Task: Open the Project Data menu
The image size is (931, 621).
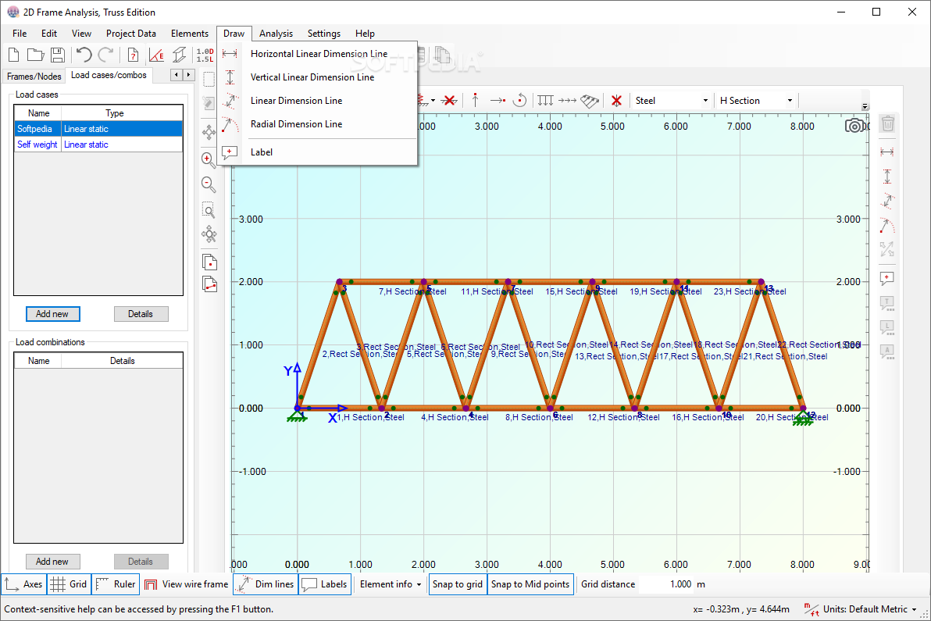Action: (x=130, y=34)
